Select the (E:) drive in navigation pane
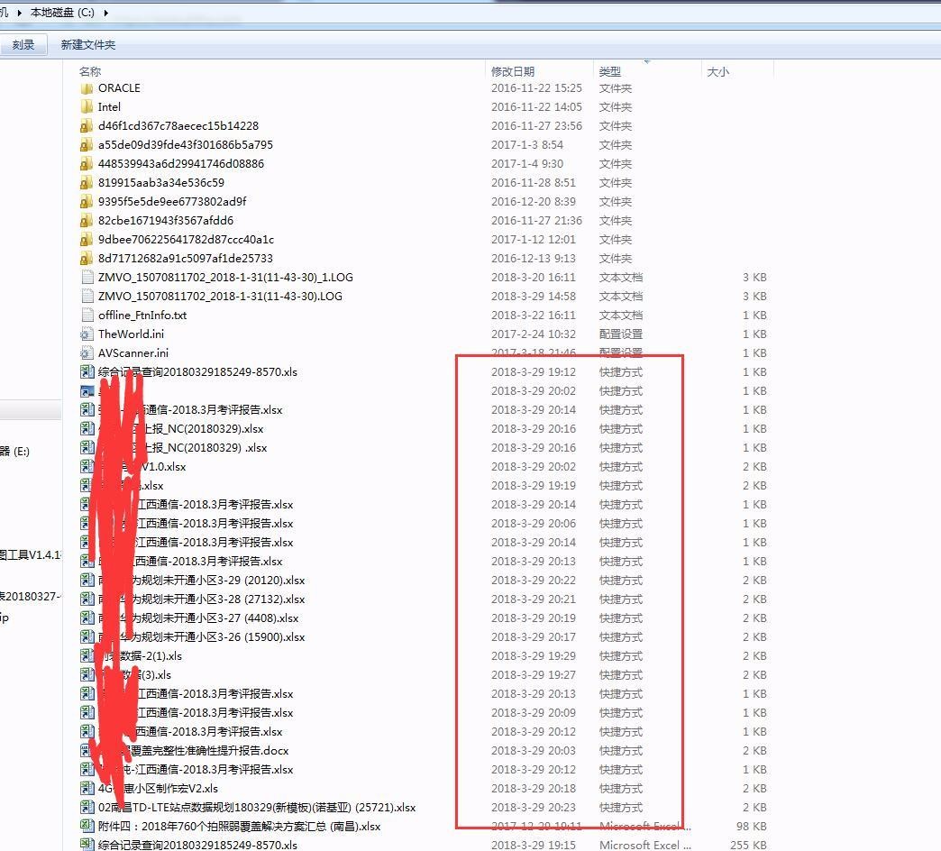This screenshot has height=851, width=941. pyautogui.click(x=14, y=452)
